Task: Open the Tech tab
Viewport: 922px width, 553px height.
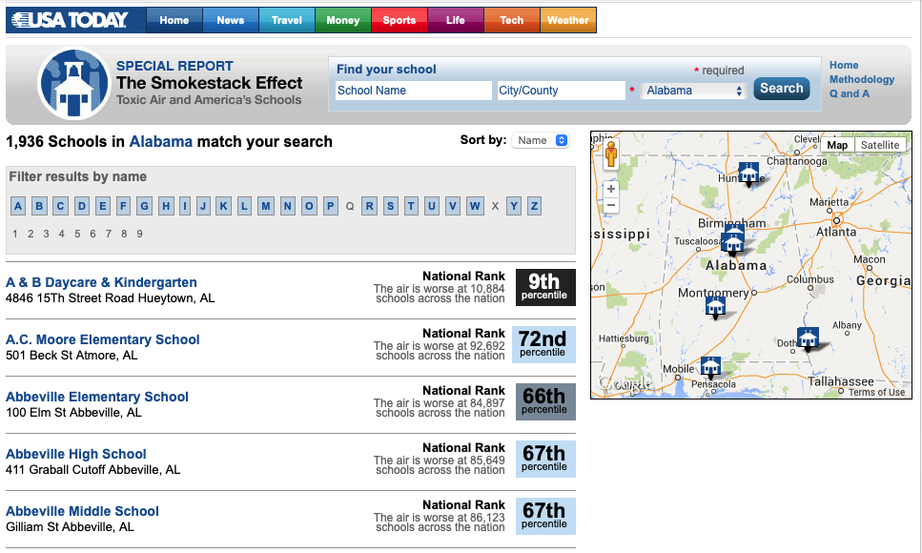Action: 512,20
